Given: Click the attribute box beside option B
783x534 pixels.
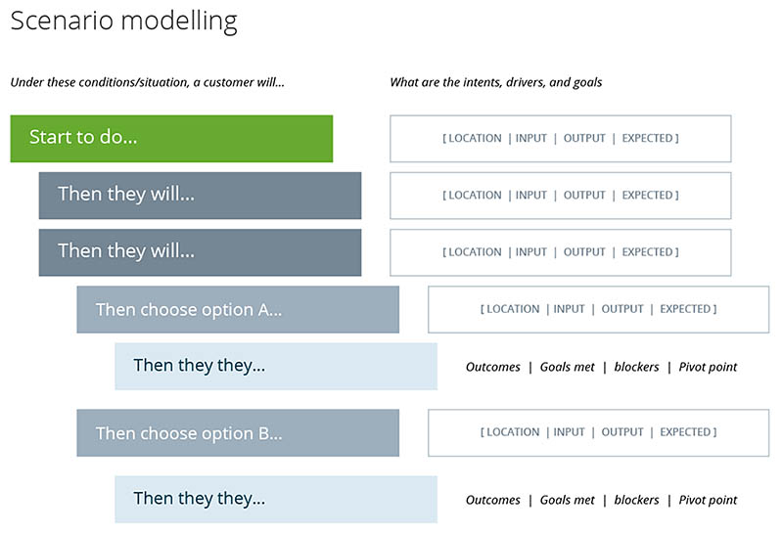Looking at the screenshot, I should tap(598, 432).
